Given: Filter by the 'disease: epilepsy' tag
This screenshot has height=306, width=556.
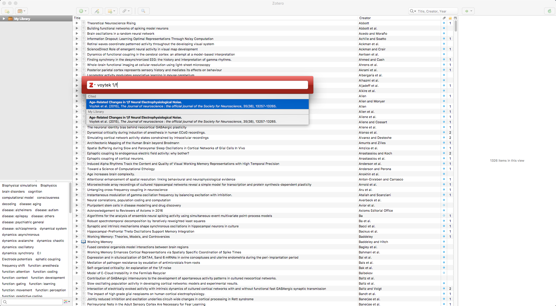Looking at the screenshot, I should (x=15, y=216).
